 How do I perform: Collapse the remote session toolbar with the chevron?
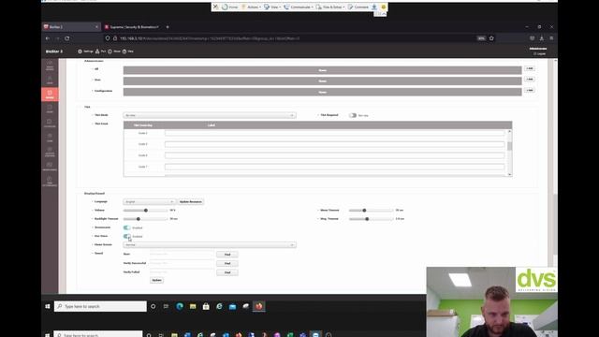pyautogui.click(x=384, y=14)
